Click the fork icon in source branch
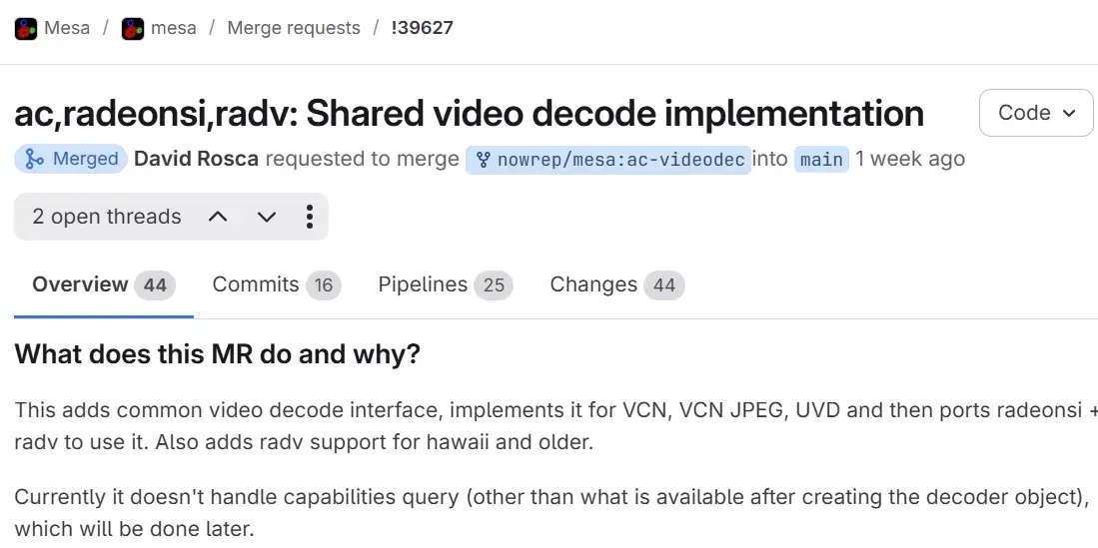 (x=484, y=159)
